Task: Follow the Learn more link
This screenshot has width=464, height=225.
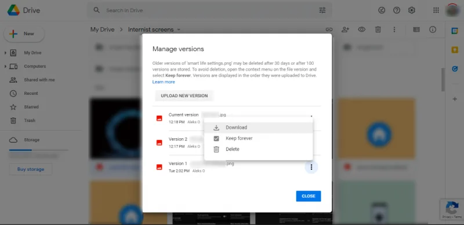Action: [x=164, y=82]
